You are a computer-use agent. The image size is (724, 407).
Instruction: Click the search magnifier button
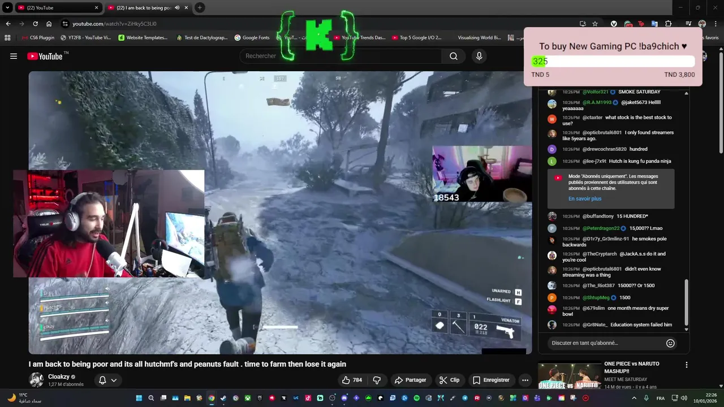point(453,56)
